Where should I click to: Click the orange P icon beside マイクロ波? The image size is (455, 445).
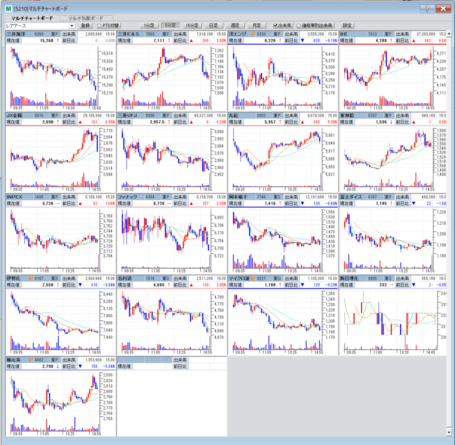coord(253,278)
